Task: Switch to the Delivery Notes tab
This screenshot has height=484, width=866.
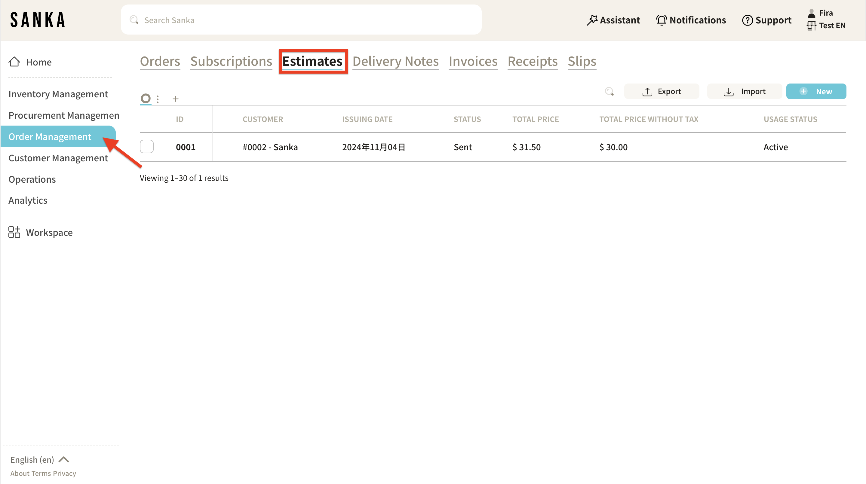Action: point(395,61)
